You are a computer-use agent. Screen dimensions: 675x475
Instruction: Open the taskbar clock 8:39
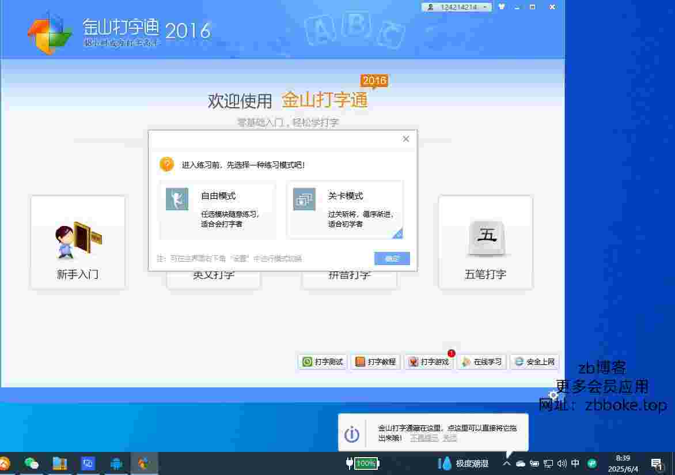tap(623, 463)
